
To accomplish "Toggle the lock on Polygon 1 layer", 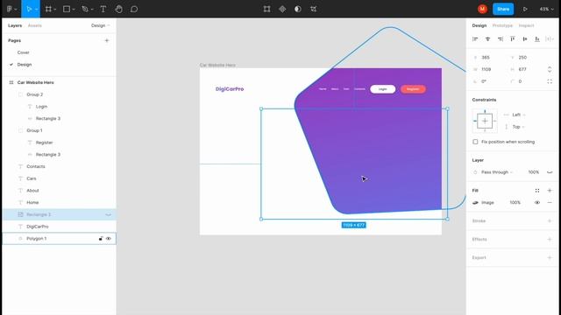I will pyautogui.click(x=101, y=239).
